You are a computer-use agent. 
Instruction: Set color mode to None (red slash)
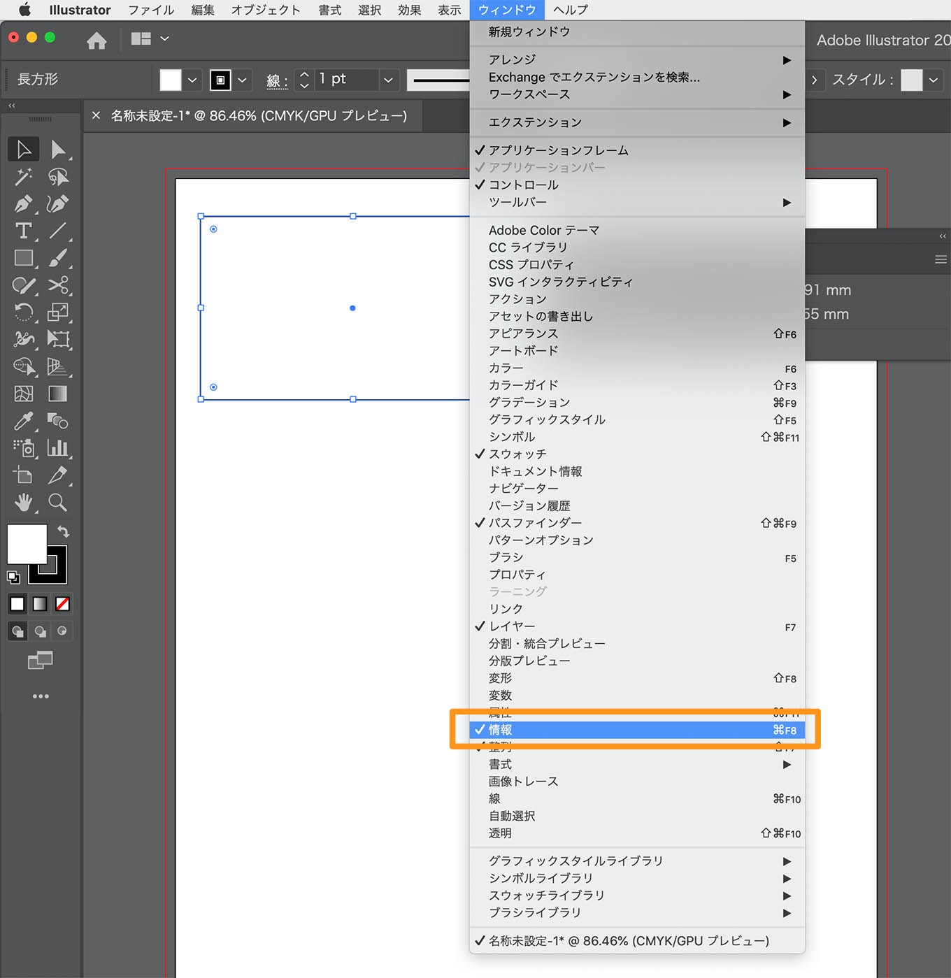point(62,603)
